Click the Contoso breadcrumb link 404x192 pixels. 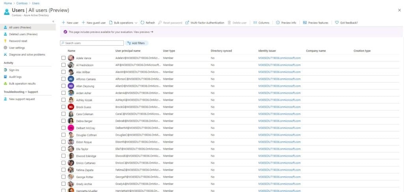point(22,3)
